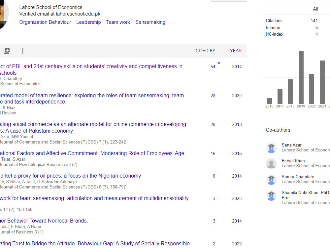Open the 25 citations link for 2013 article
The height and width of the screenshot is (248, 330).
tap(213, 125)
